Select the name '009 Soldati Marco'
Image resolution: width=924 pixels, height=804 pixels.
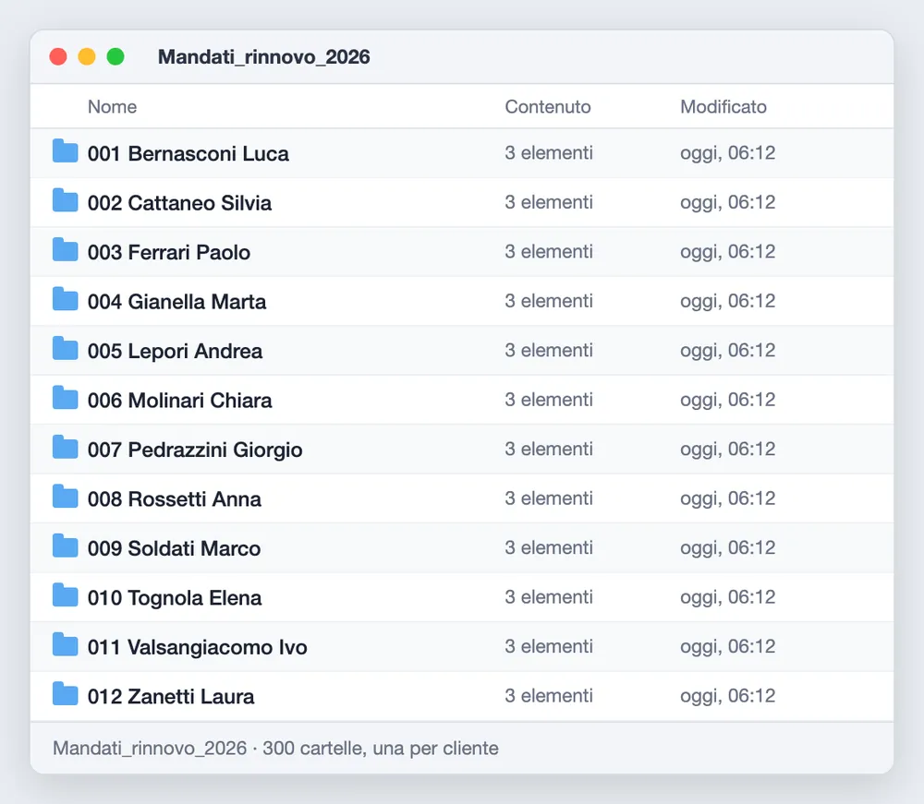[174, 549]
